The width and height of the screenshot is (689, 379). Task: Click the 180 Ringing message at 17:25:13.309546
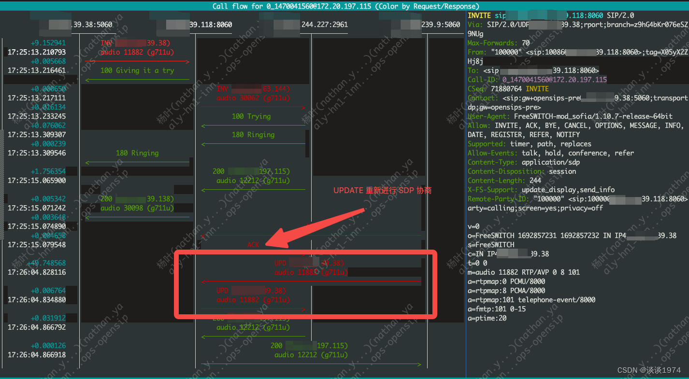[x=137, y=153]
